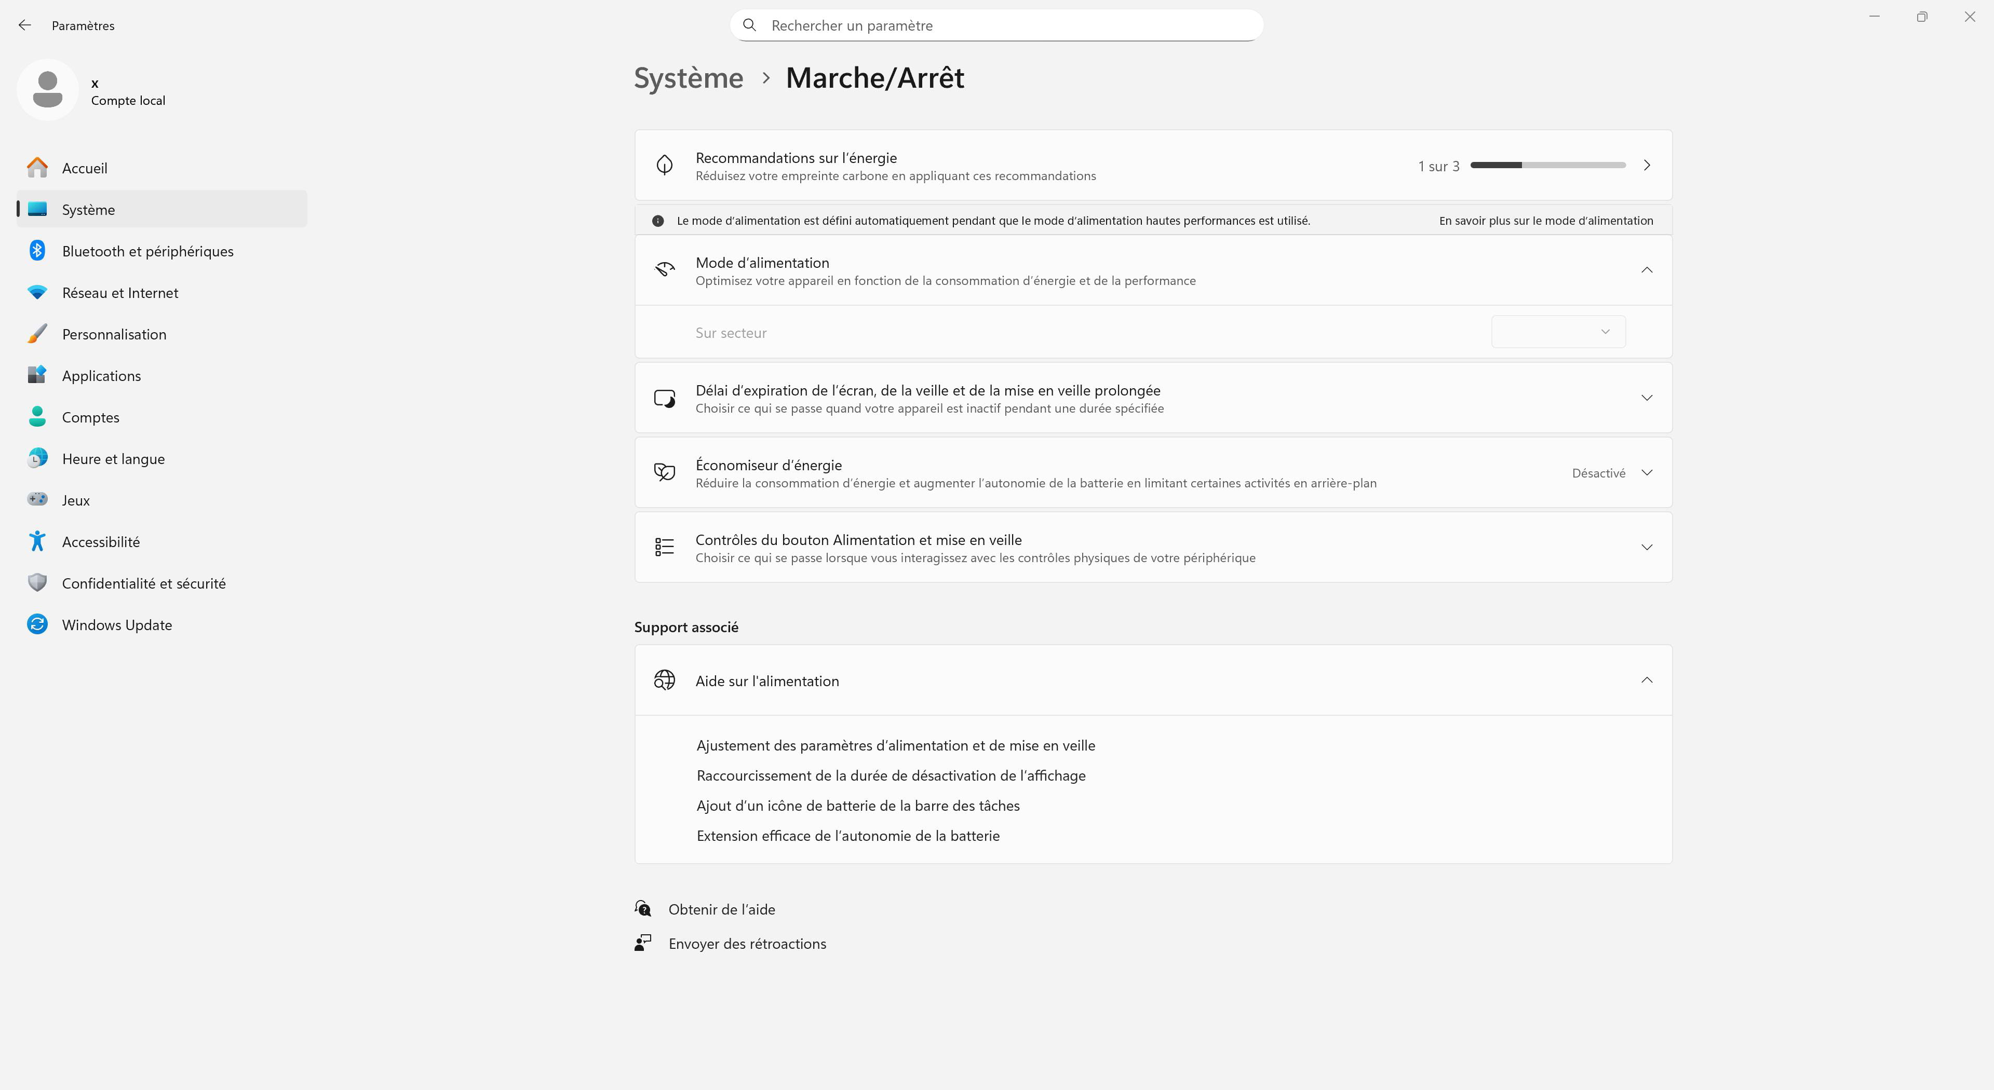Click the Accessibilité sidebar icon

coord(37,541)
